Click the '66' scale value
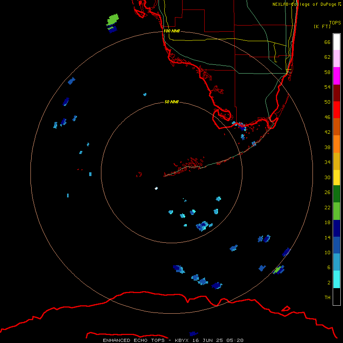This screenshot has width=343, height=343. click(x=327, y=42)
